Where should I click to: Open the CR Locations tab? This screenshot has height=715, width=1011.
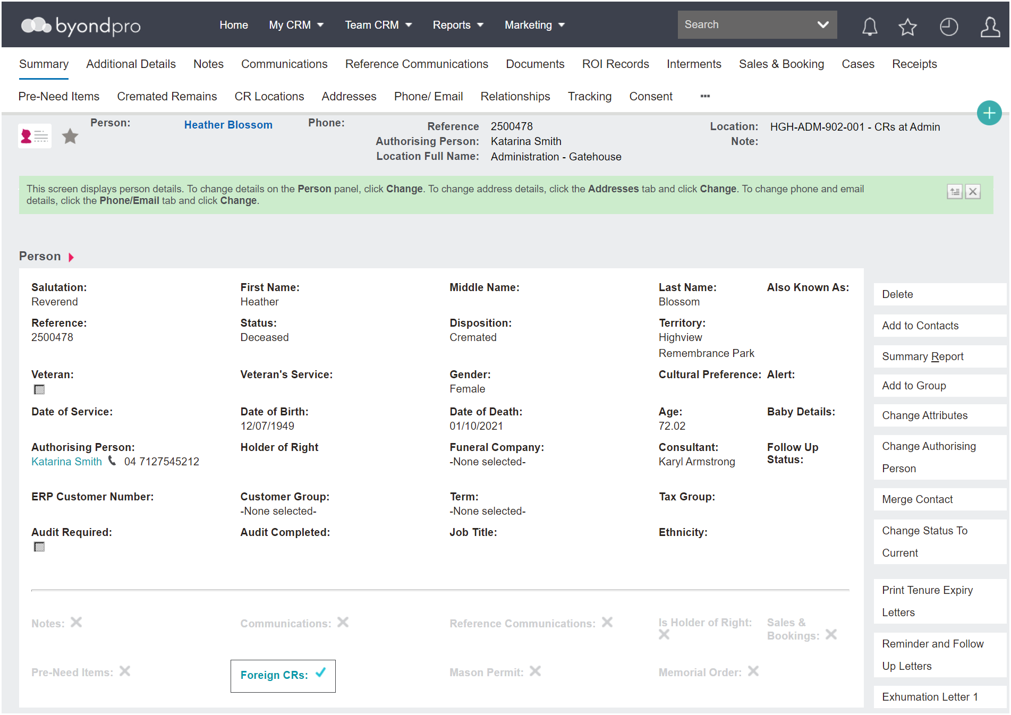[x=269, y=96]
